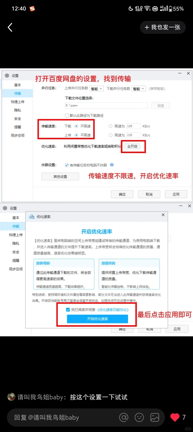Tap the battery indicator showing 55%
This screenshot has width=193, height=432.
click(x=176, y=9)
